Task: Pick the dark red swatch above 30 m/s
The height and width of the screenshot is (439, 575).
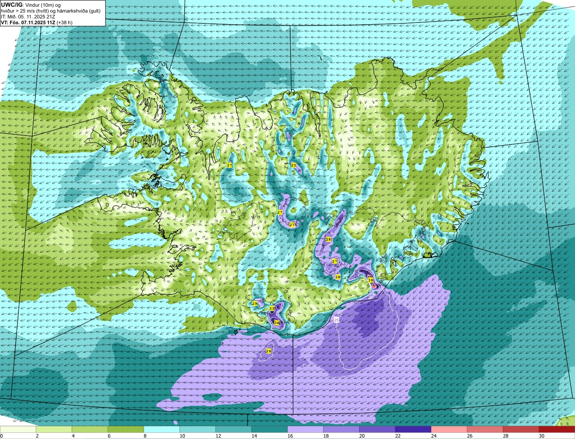Action: [557, 430]
